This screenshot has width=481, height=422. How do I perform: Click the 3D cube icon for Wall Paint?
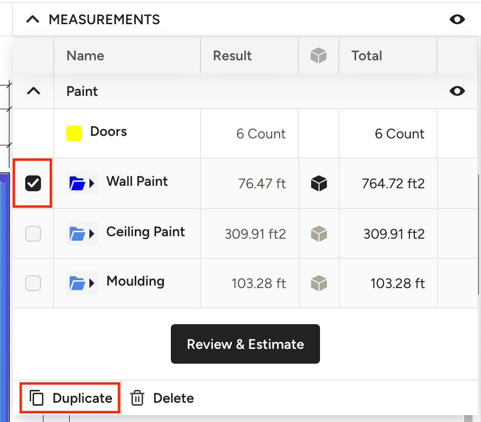pyautogui.click(x=319, y=183)
